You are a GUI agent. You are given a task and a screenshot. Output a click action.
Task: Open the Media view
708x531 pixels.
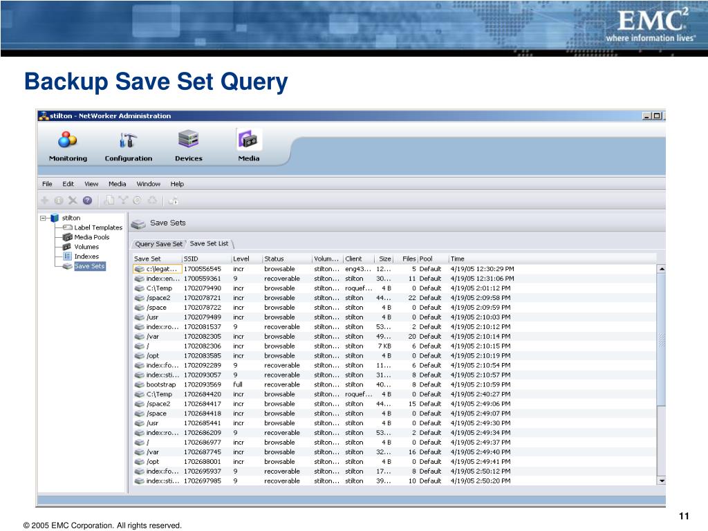click(x=248, y=147)
